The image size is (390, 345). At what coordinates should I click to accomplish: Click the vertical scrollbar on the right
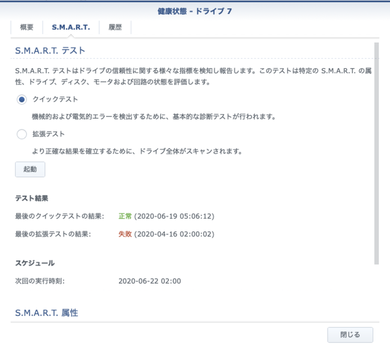pos(376,152)
